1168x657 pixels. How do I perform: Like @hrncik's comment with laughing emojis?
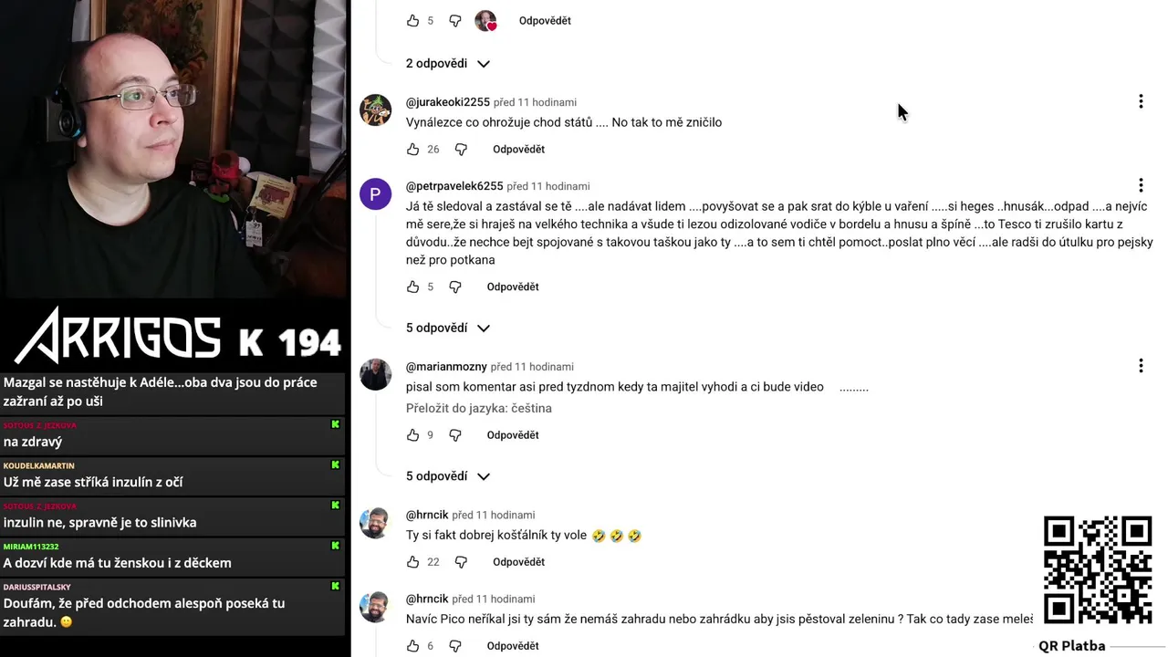tap(412, 562)
